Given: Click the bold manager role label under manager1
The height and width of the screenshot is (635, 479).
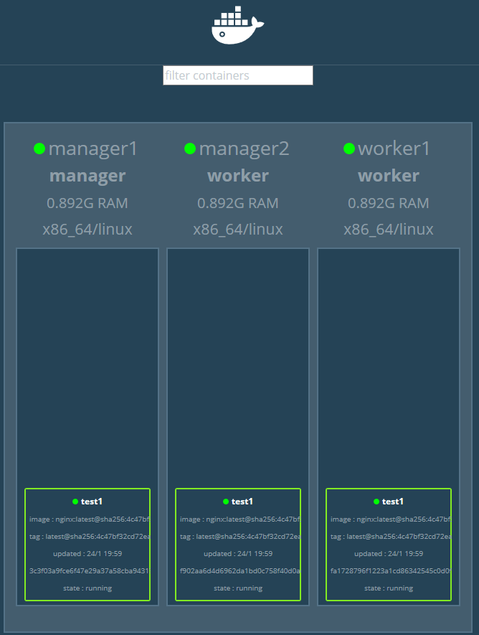Looking at the screenshot, I should tap(87, 176).
